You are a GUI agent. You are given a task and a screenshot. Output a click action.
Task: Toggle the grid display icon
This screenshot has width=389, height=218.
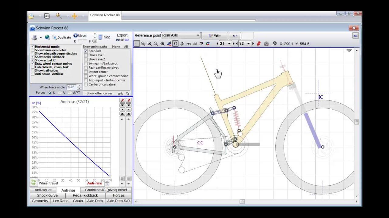(137, 44)
